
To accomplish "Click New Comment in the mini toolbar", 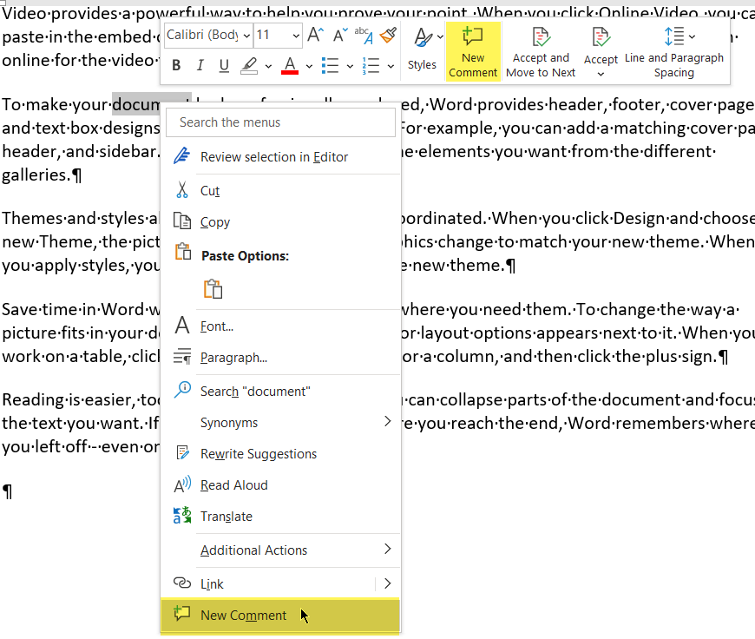I will pyautogui.click(x=473, y=50).
